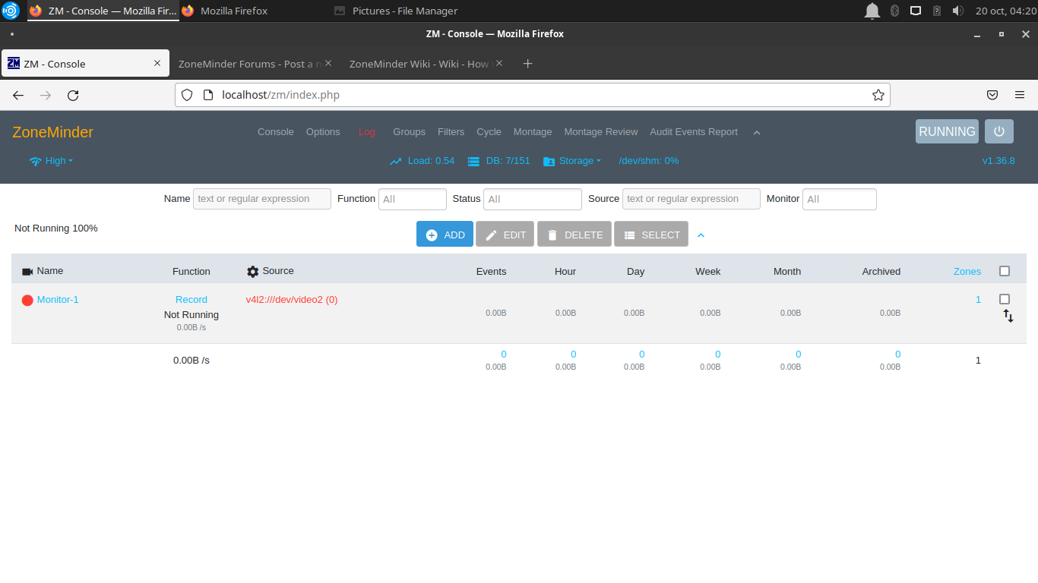Click the Firefox address bar
The height and width of the screenshot is (583, 1038).
532,95
